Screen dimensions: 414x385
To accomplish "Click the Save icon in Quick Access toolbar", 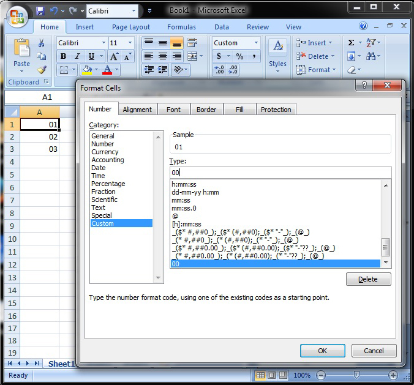I will click(40, 11).
